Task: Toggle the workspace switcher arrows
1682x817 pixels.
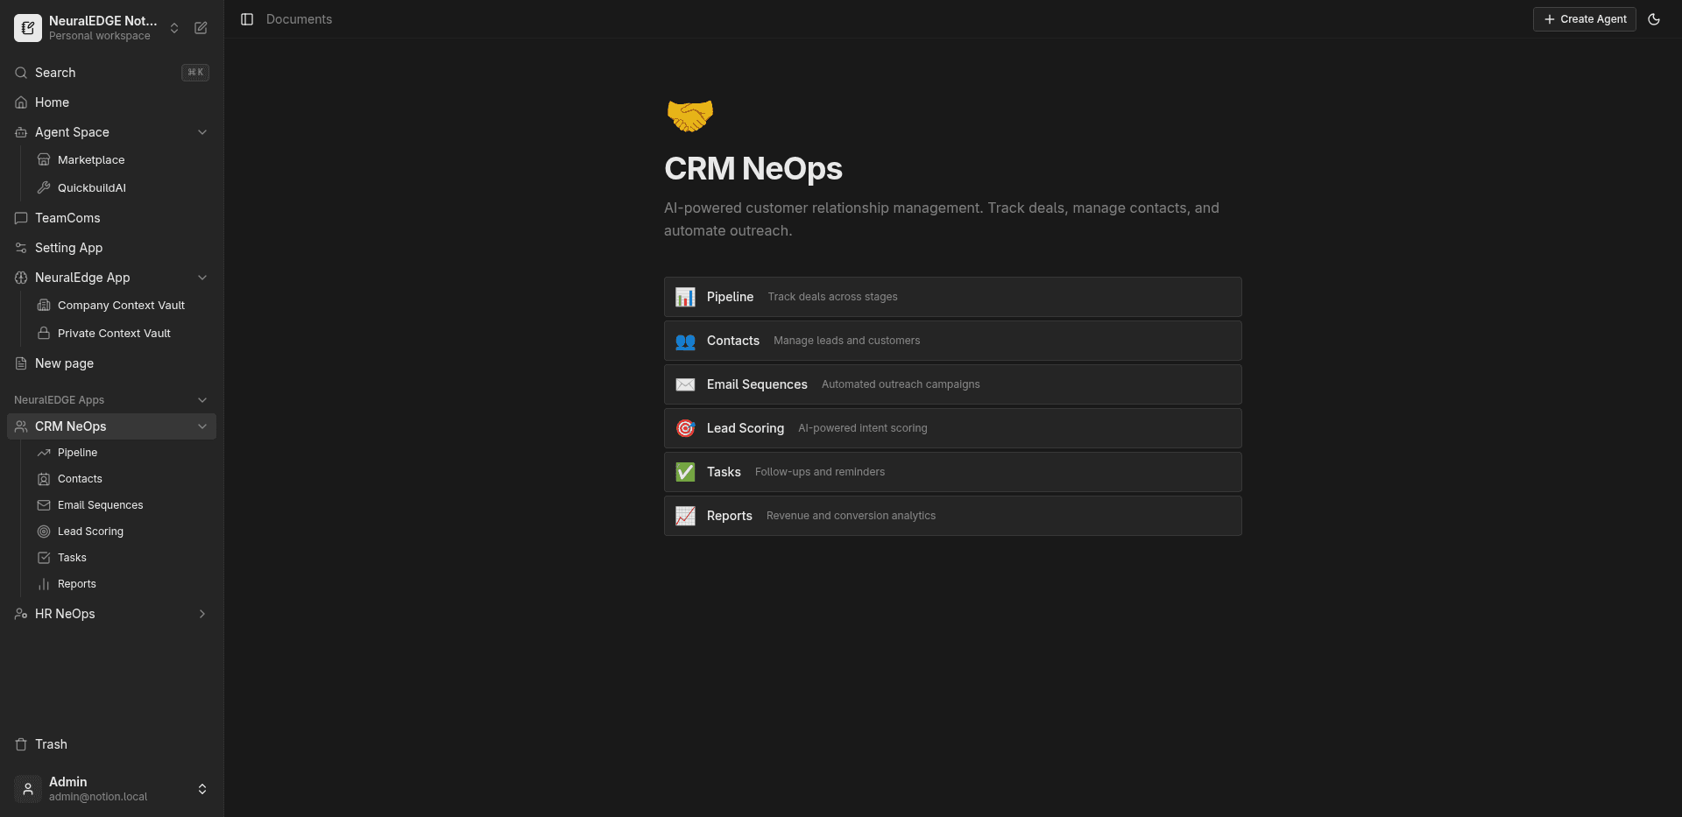Action: click(x=173, y=27)
